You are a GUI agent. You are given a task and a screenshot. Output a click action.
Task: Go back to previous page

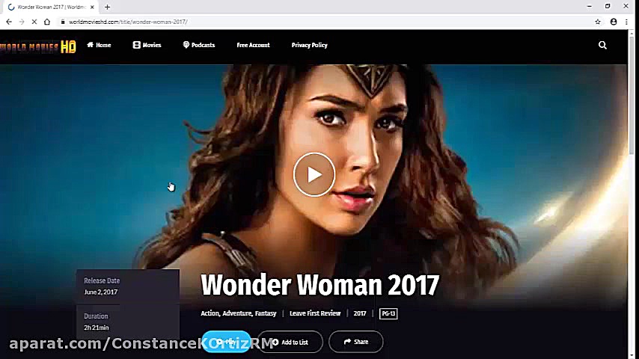click(9, 22)
